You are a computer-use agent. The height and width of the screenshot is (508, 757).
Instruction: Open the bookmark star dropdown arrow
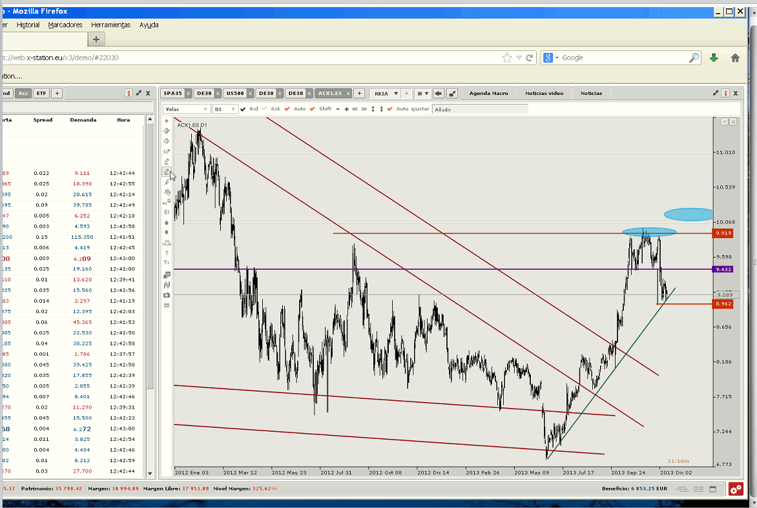519,58
